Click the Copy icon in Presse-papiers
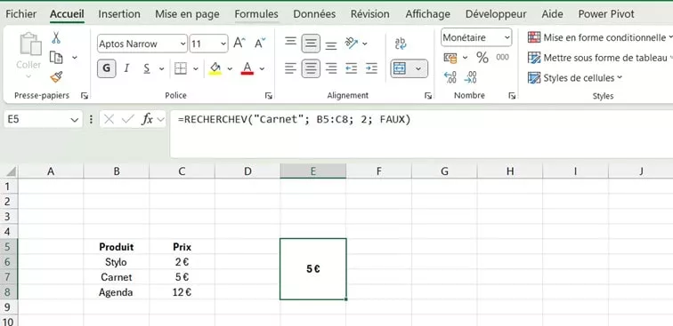Viewport: 673px width, 326px height. point(56,57)
